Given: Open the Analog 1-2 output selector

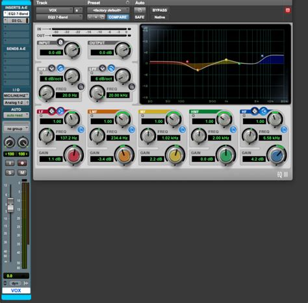Looking at the screenshot, I should [16, 103].
